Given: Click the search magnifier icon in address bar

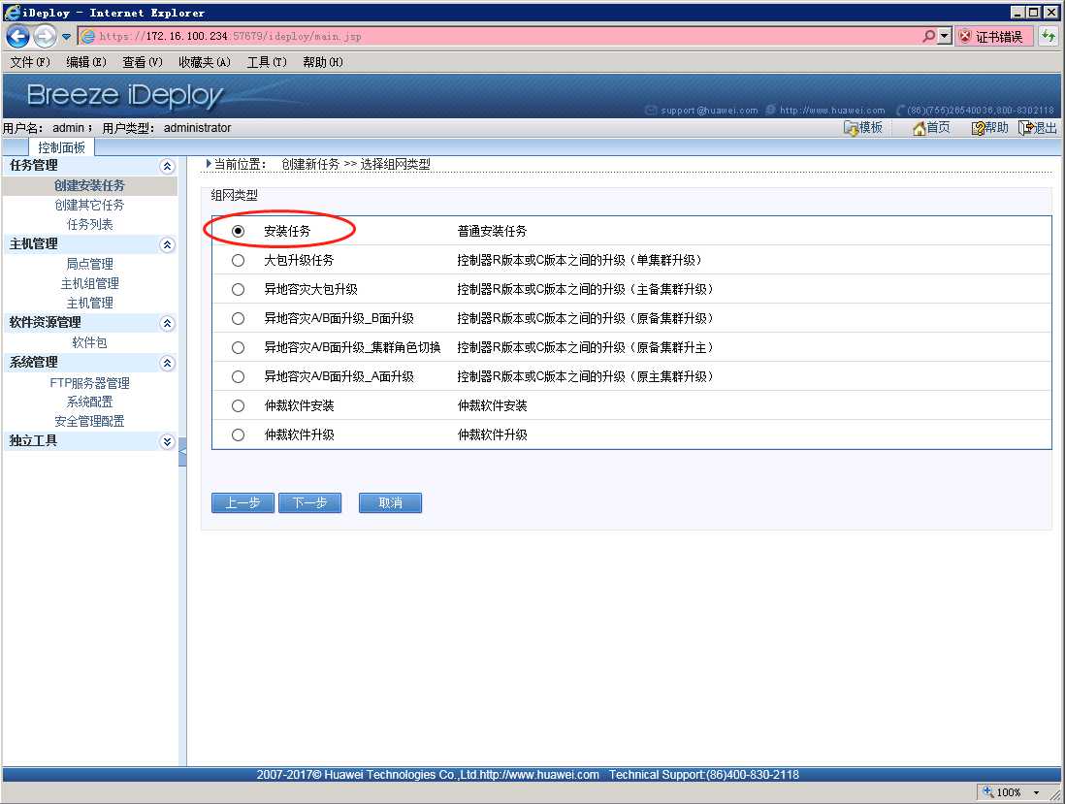Looking at the screenshot, I should coord(928,36).
